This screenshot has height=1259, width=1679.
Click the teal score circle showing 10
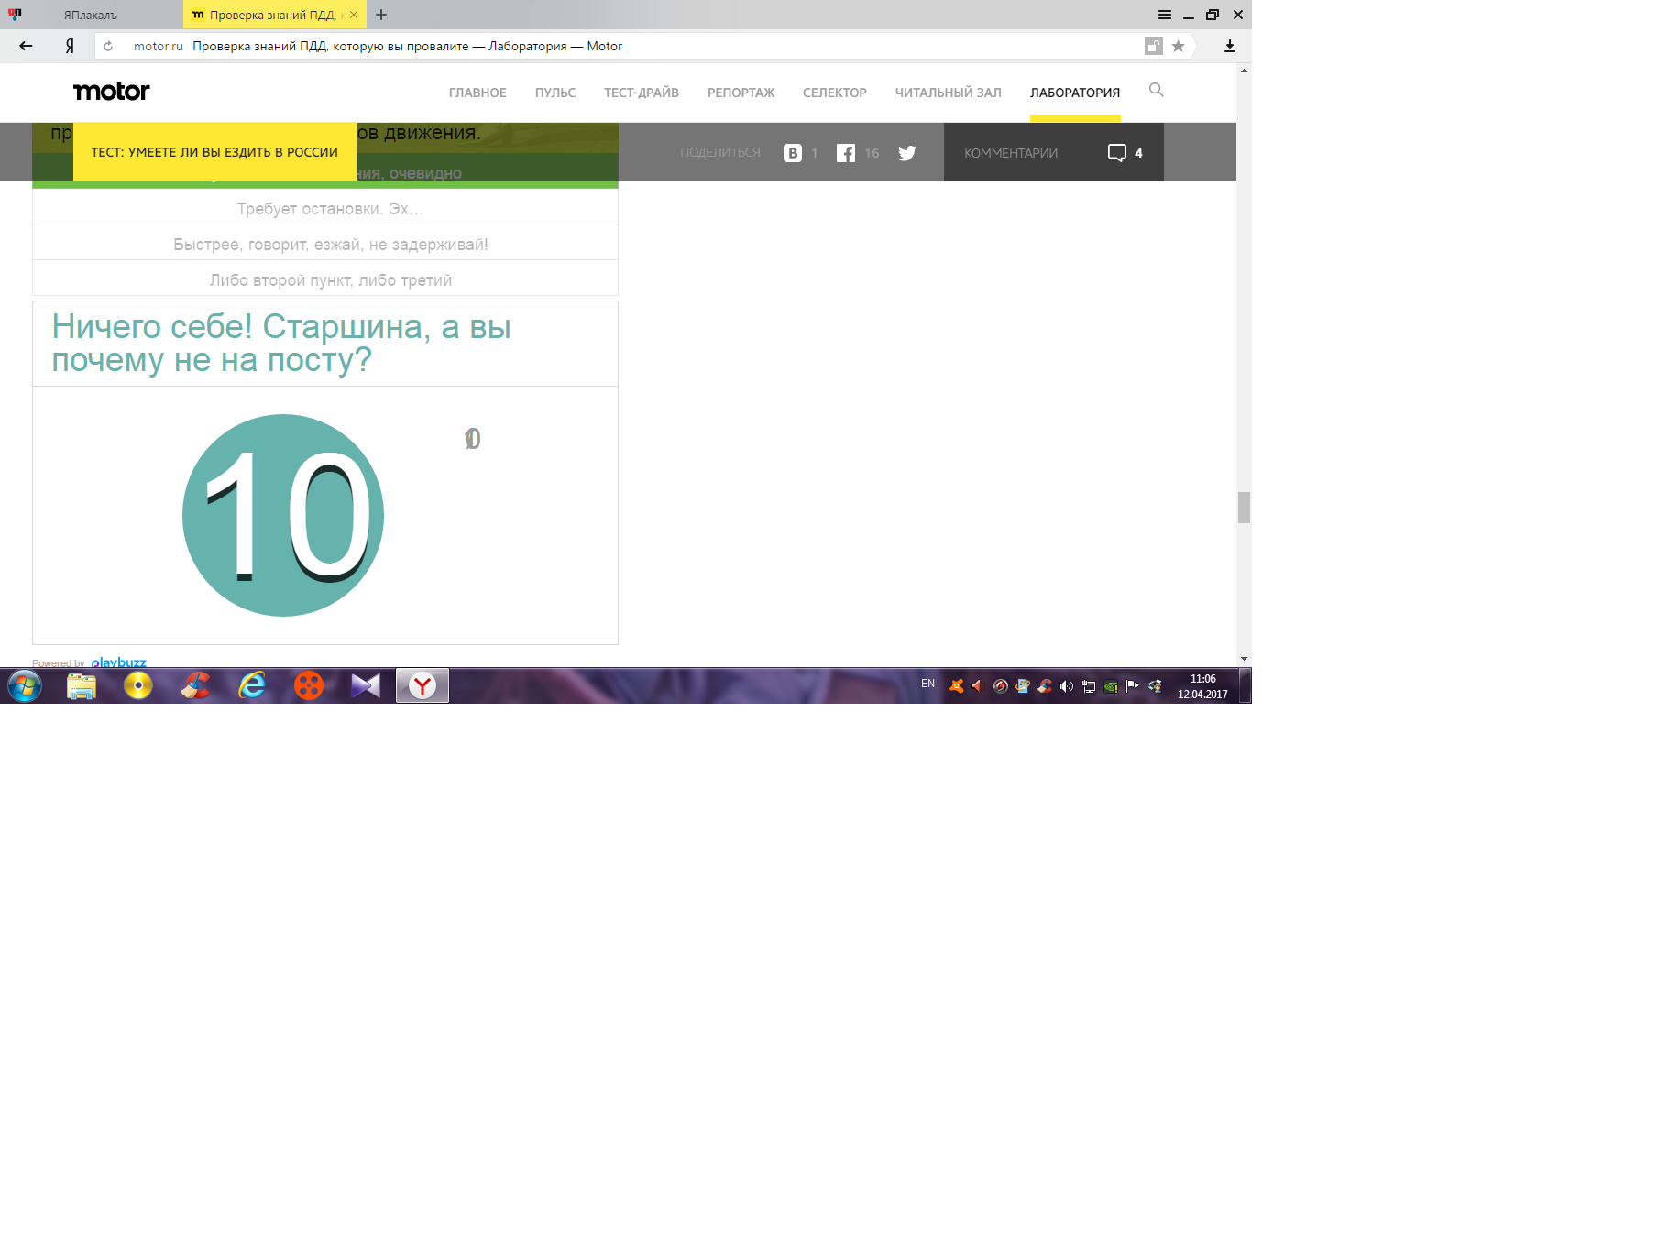point(283,515)
